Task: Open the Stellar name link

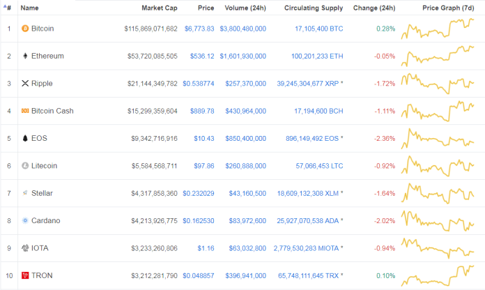Action: coord(42,193)
